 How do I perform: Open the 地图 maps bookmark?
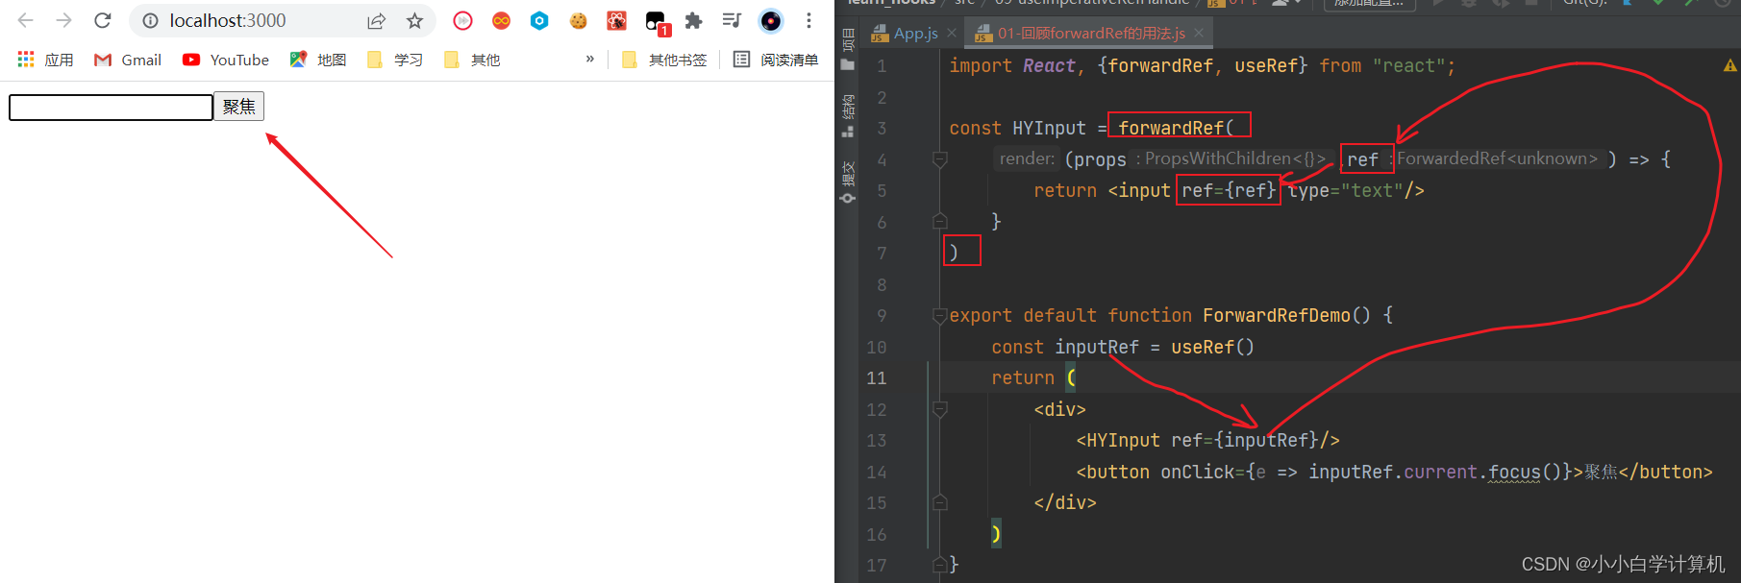[317, 60]
